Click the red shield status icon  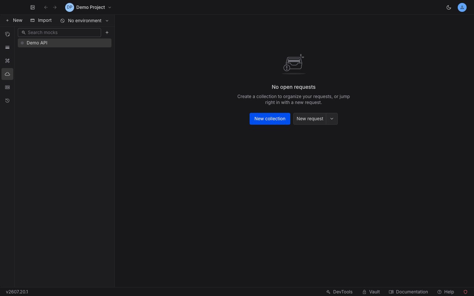pos(465,292)
